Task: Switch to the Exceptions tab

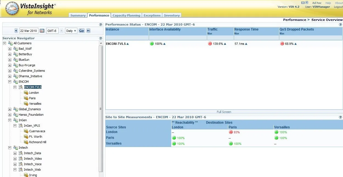Action: pyautogui.click(x=152, y=15)
